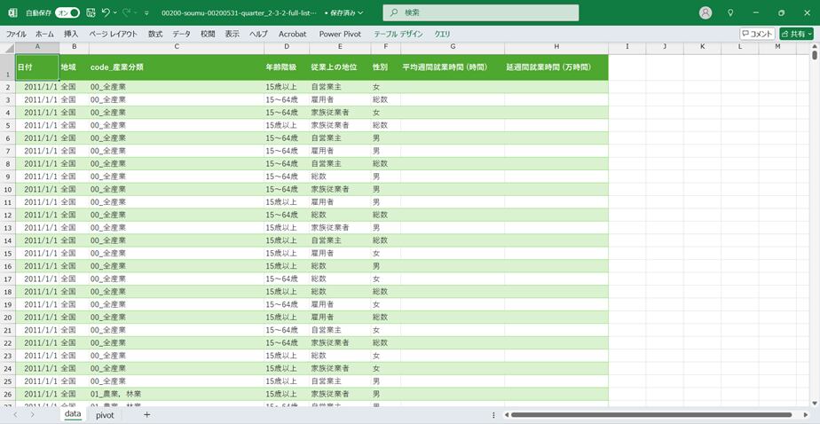Click the lightbulb help icon
The width and height of the screenshot is (820, 424).
[x=730, y=13]
